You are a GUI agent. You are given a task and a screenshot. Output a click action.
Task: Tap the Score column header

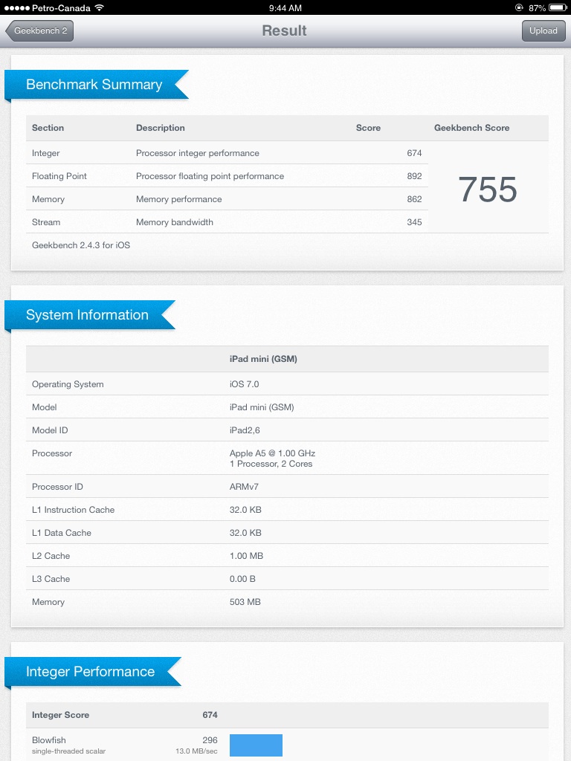[368, 128]
